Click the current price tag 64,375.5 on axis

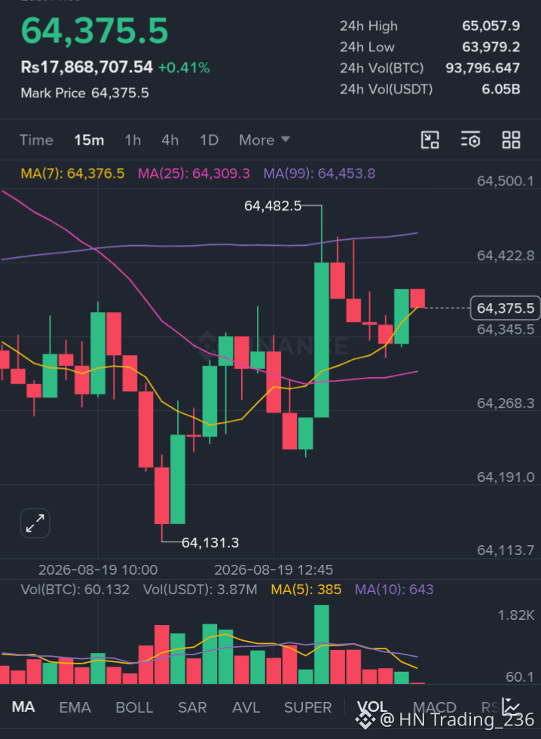tap(506, 308)
